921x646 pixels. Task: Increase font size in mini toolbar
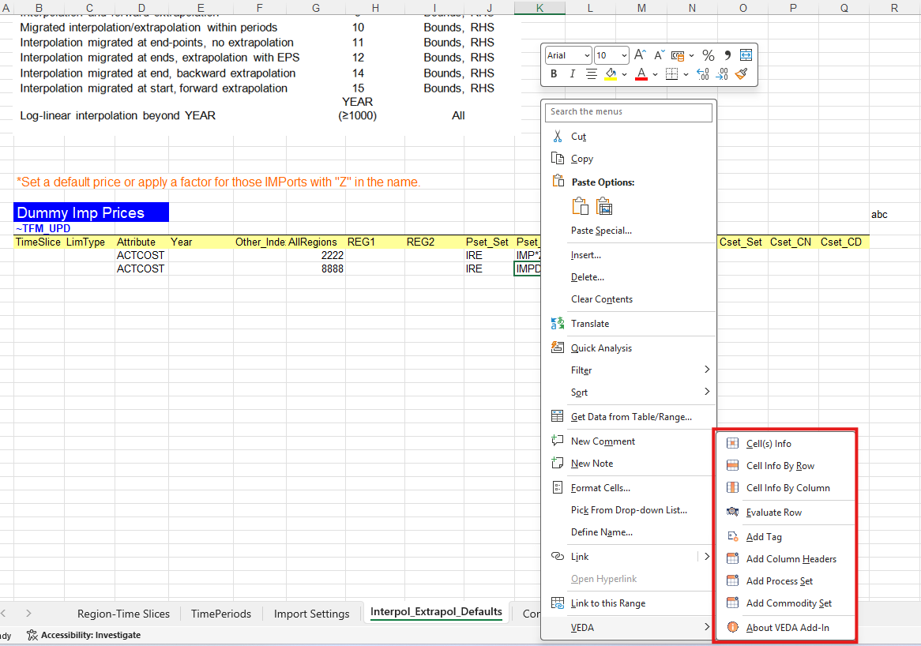pos(641,54)
